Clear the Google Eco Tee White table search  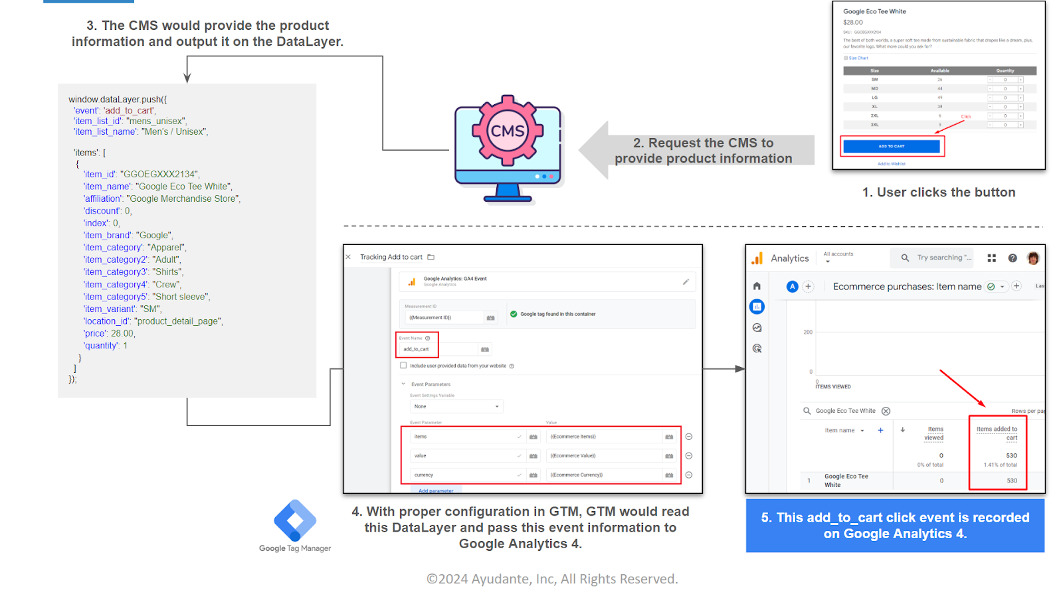click(886, 411)
